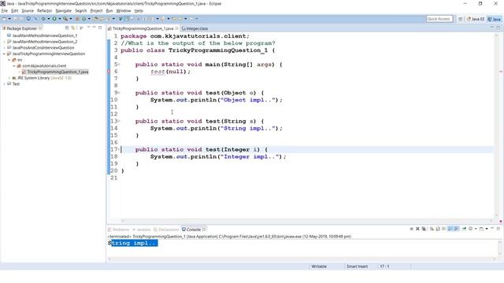This screenshot has width=504, height=283.
Task: Minimize the Package Explorer view
Action: [x=94, y=28]
